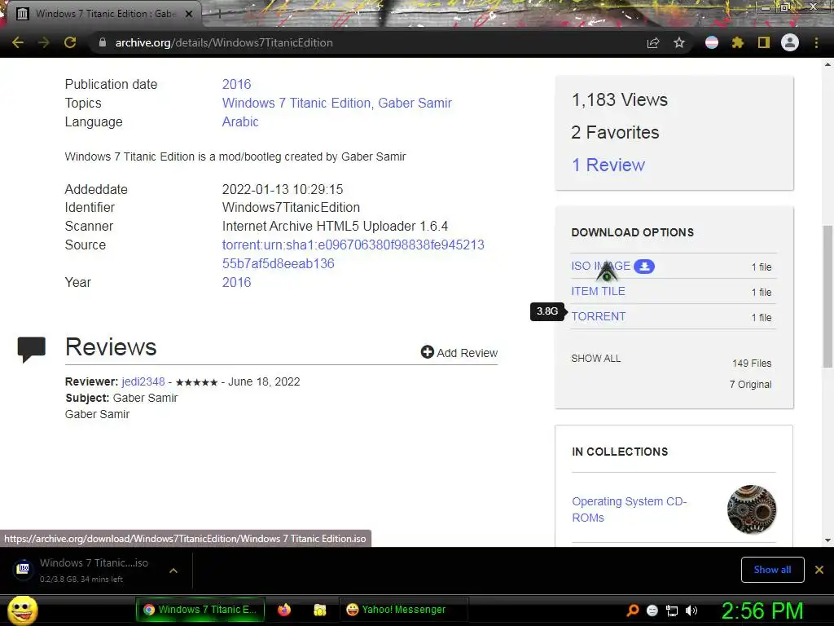Image resolution: width=834 pixels, height=626 pixels.
Task: Click the DOWNLOAD OPTIONS heading
Action: [x=632, y=232]
